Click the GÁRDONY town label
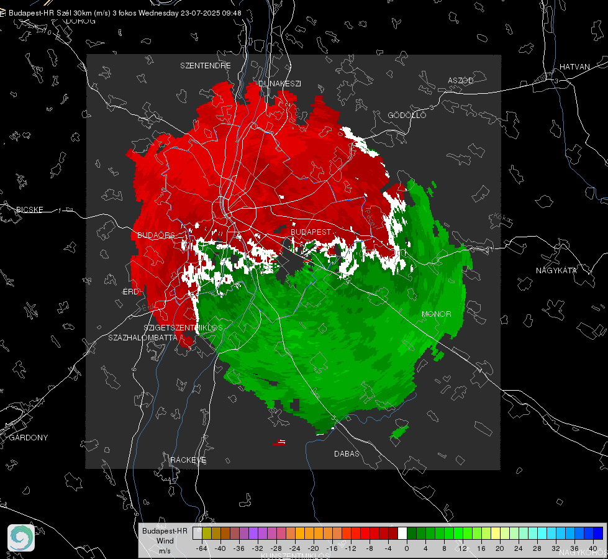This screenshot has width=608, height=559. pos(29,438)
